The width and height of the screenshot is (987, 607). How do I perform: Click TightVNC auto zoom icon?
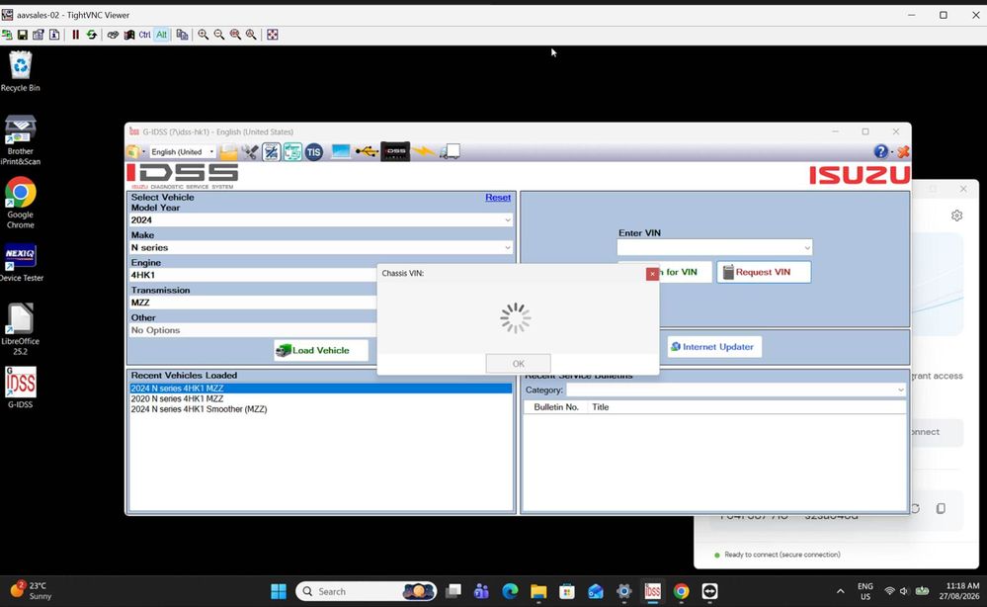pyautogui.click(x=251, y=35)
